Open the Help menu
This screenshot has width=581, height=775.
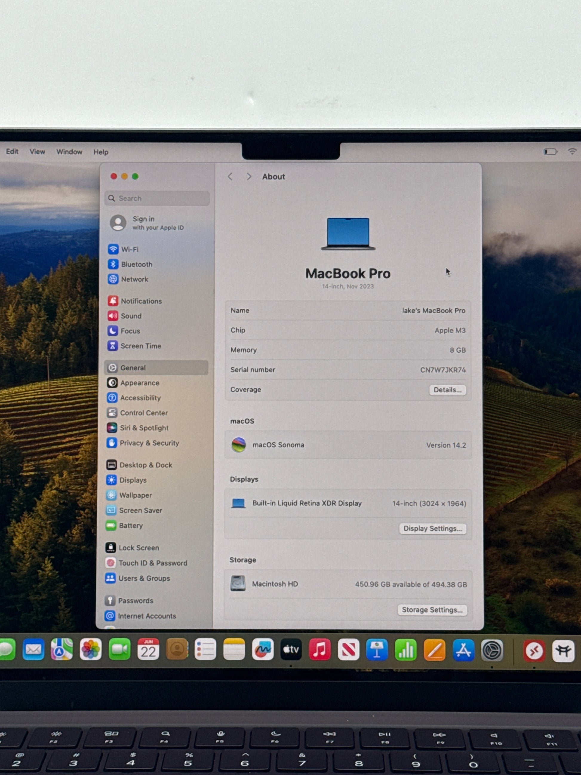click(101, 152)
